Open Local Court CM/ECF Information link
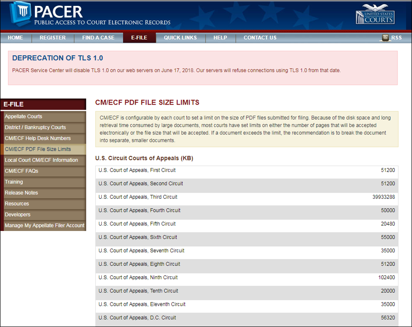The height and width of the screenshot is (327, 412). pos(44,160)
